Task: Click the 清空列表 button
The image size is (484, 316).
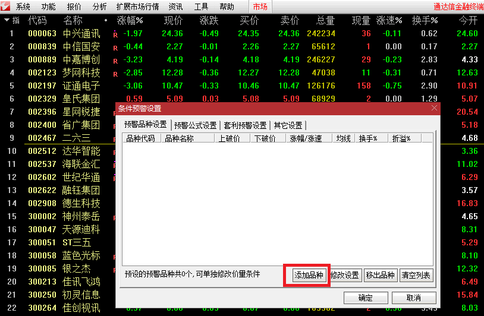Action: pos(416,275)
